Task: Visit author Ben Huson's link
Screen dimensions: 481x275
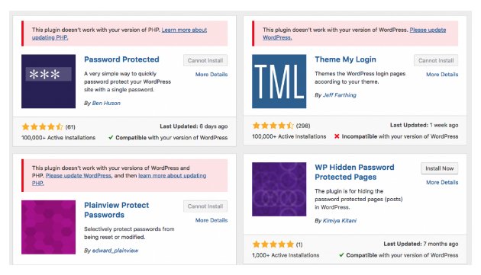Action: [x=106, y=103]
